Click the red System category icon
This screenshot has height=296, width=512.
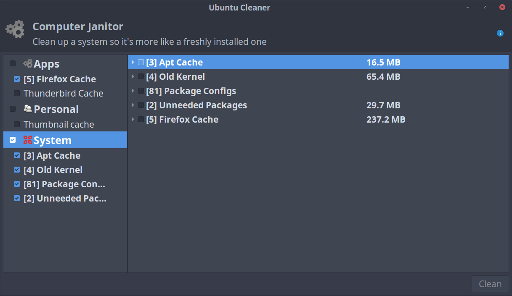click(x=28, y=140)
